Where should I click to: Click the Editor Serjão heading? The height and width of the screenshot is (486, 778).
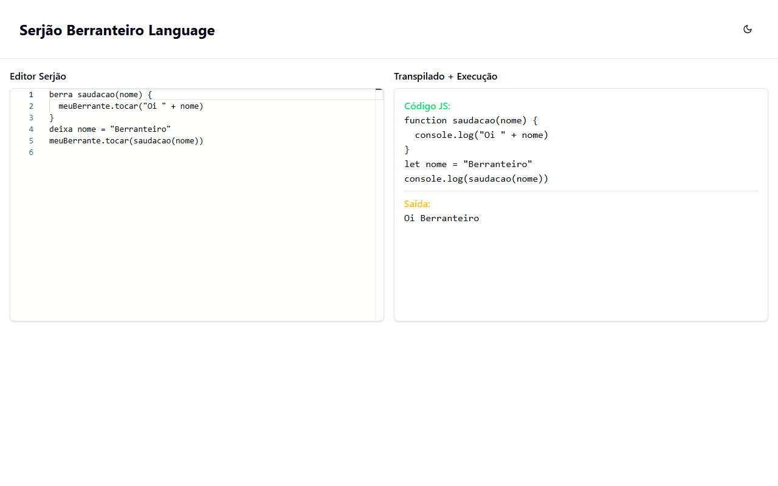pyautogui.click(x=38, y=77)
